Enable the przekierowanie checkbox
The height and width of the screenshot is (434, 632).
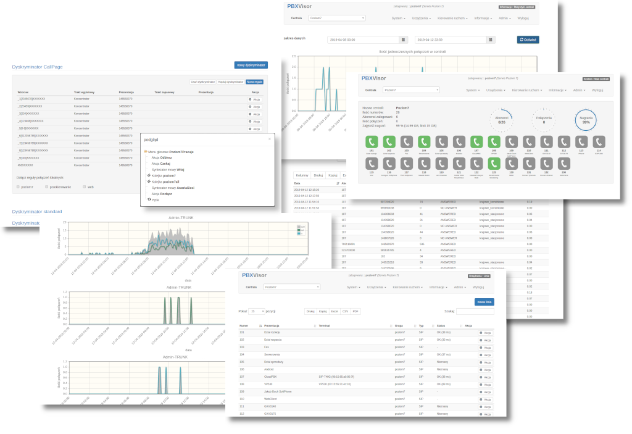47,186
